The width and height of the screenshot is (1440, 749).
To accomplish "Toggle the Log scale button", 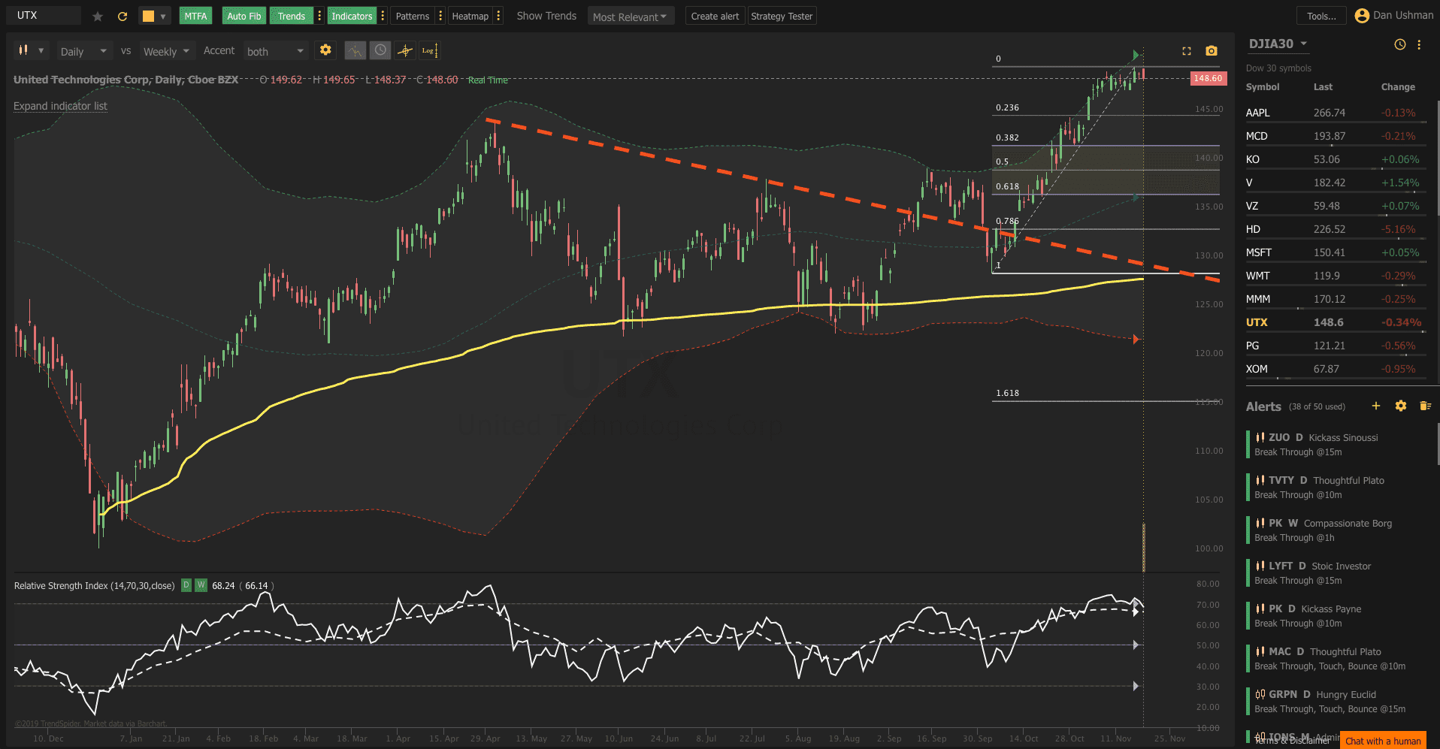I will [x=428, y=50].
